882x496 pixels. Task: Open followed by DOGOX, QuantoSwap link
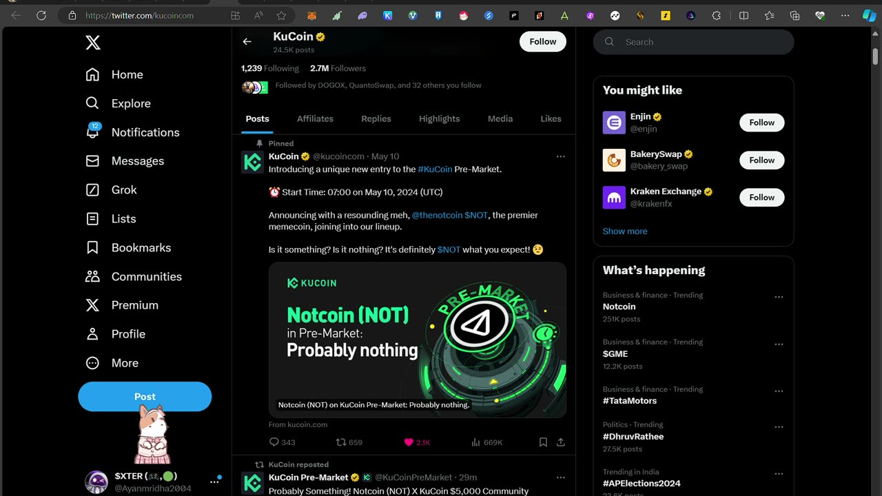pos(378,85)
